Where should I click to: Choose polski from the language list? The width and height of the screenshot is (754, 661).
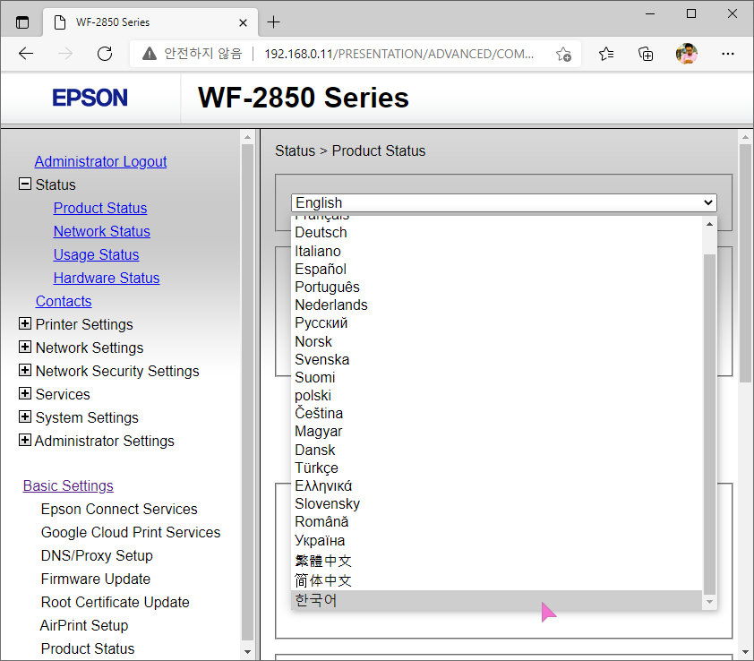click(497, 396)
